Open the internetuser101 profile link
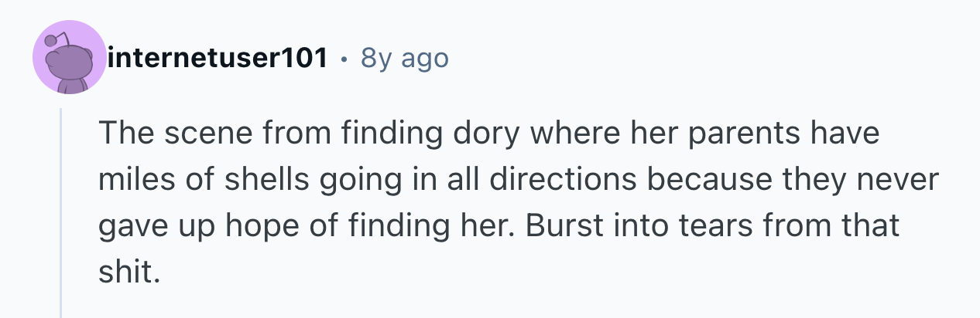The width and height of the screenshot is (980, 318). coord(218,58)
